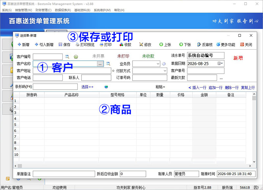
Task: Click the 反审核 toolbar button
Action: pos(205,44)
